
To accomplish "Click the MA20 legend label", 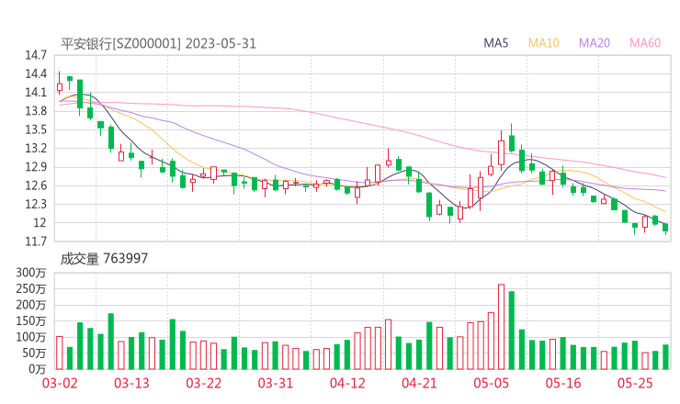I will [x=595, y=43].
